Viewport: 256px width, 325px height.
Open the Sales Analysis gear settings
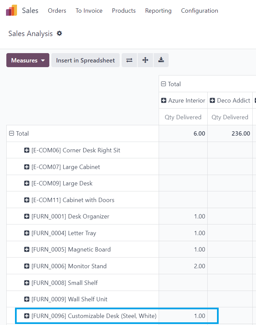pyautogui.click(x=59, y=33)
